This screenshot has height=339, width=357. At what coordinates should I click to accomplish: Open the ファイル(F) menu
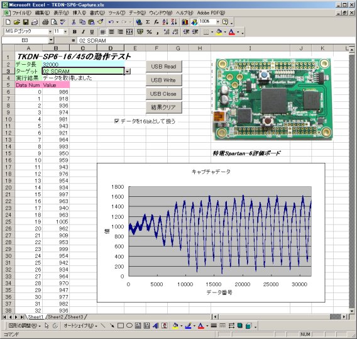(21, 13)
